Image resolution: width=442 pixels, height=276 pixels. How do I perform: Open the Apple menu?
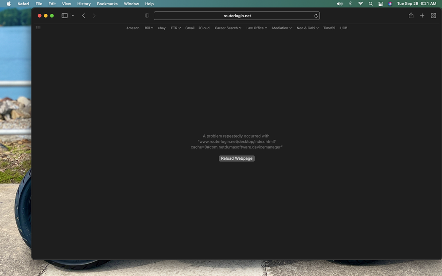[9, 4]
